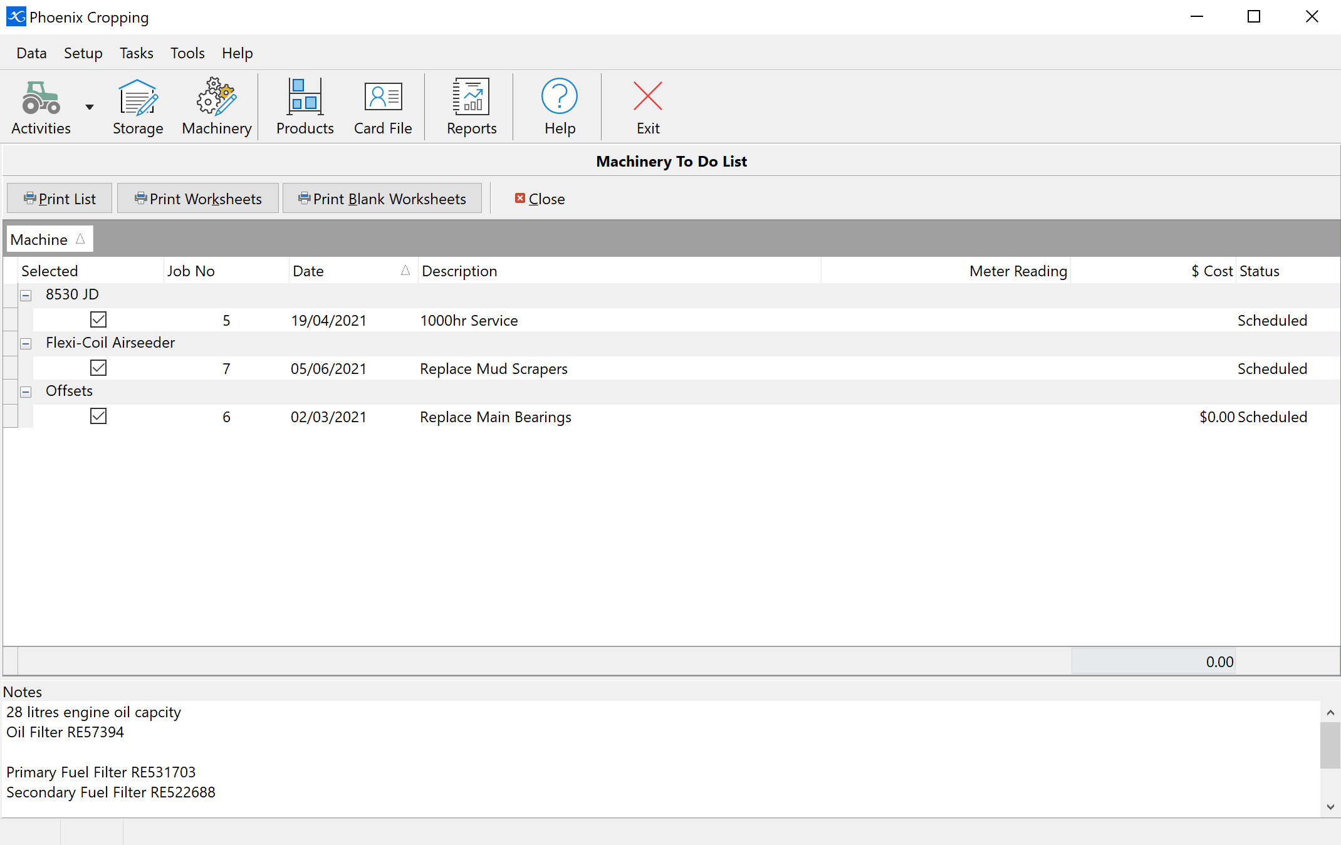Click the Notes scrollbar down arrow
Image resolution: width=1341 pixels, height=845 pixels.
pyautogui.click(x=1330, y=807)
